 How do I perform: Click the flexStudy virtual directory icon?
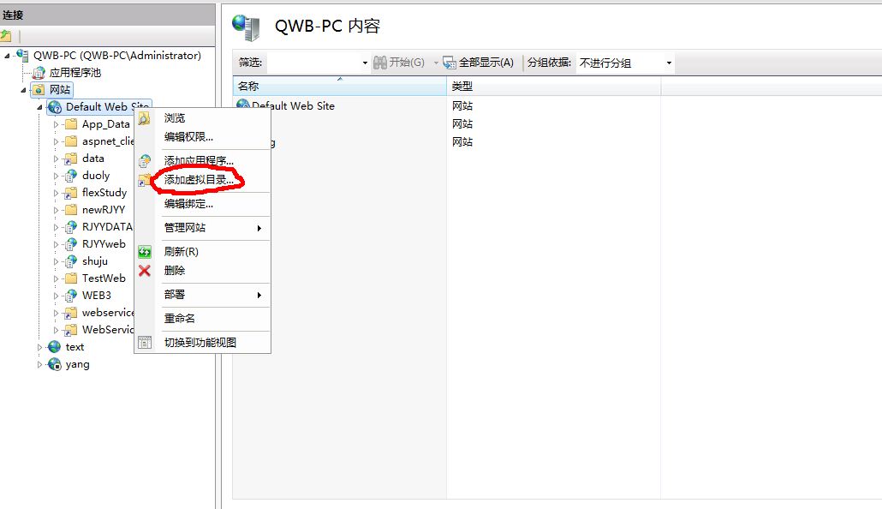point(70,193)
